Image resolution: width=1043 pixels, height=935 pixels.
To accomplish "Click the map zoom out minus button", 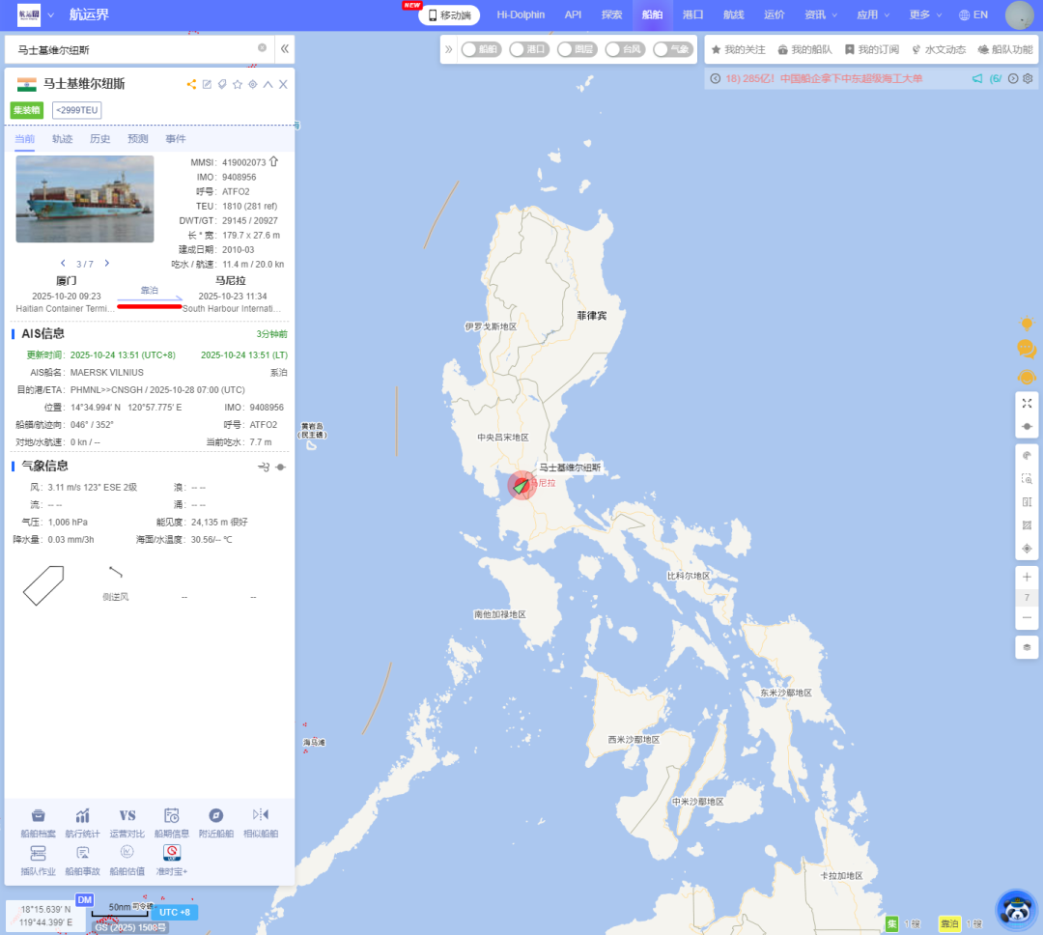I will click(1027, 617).
